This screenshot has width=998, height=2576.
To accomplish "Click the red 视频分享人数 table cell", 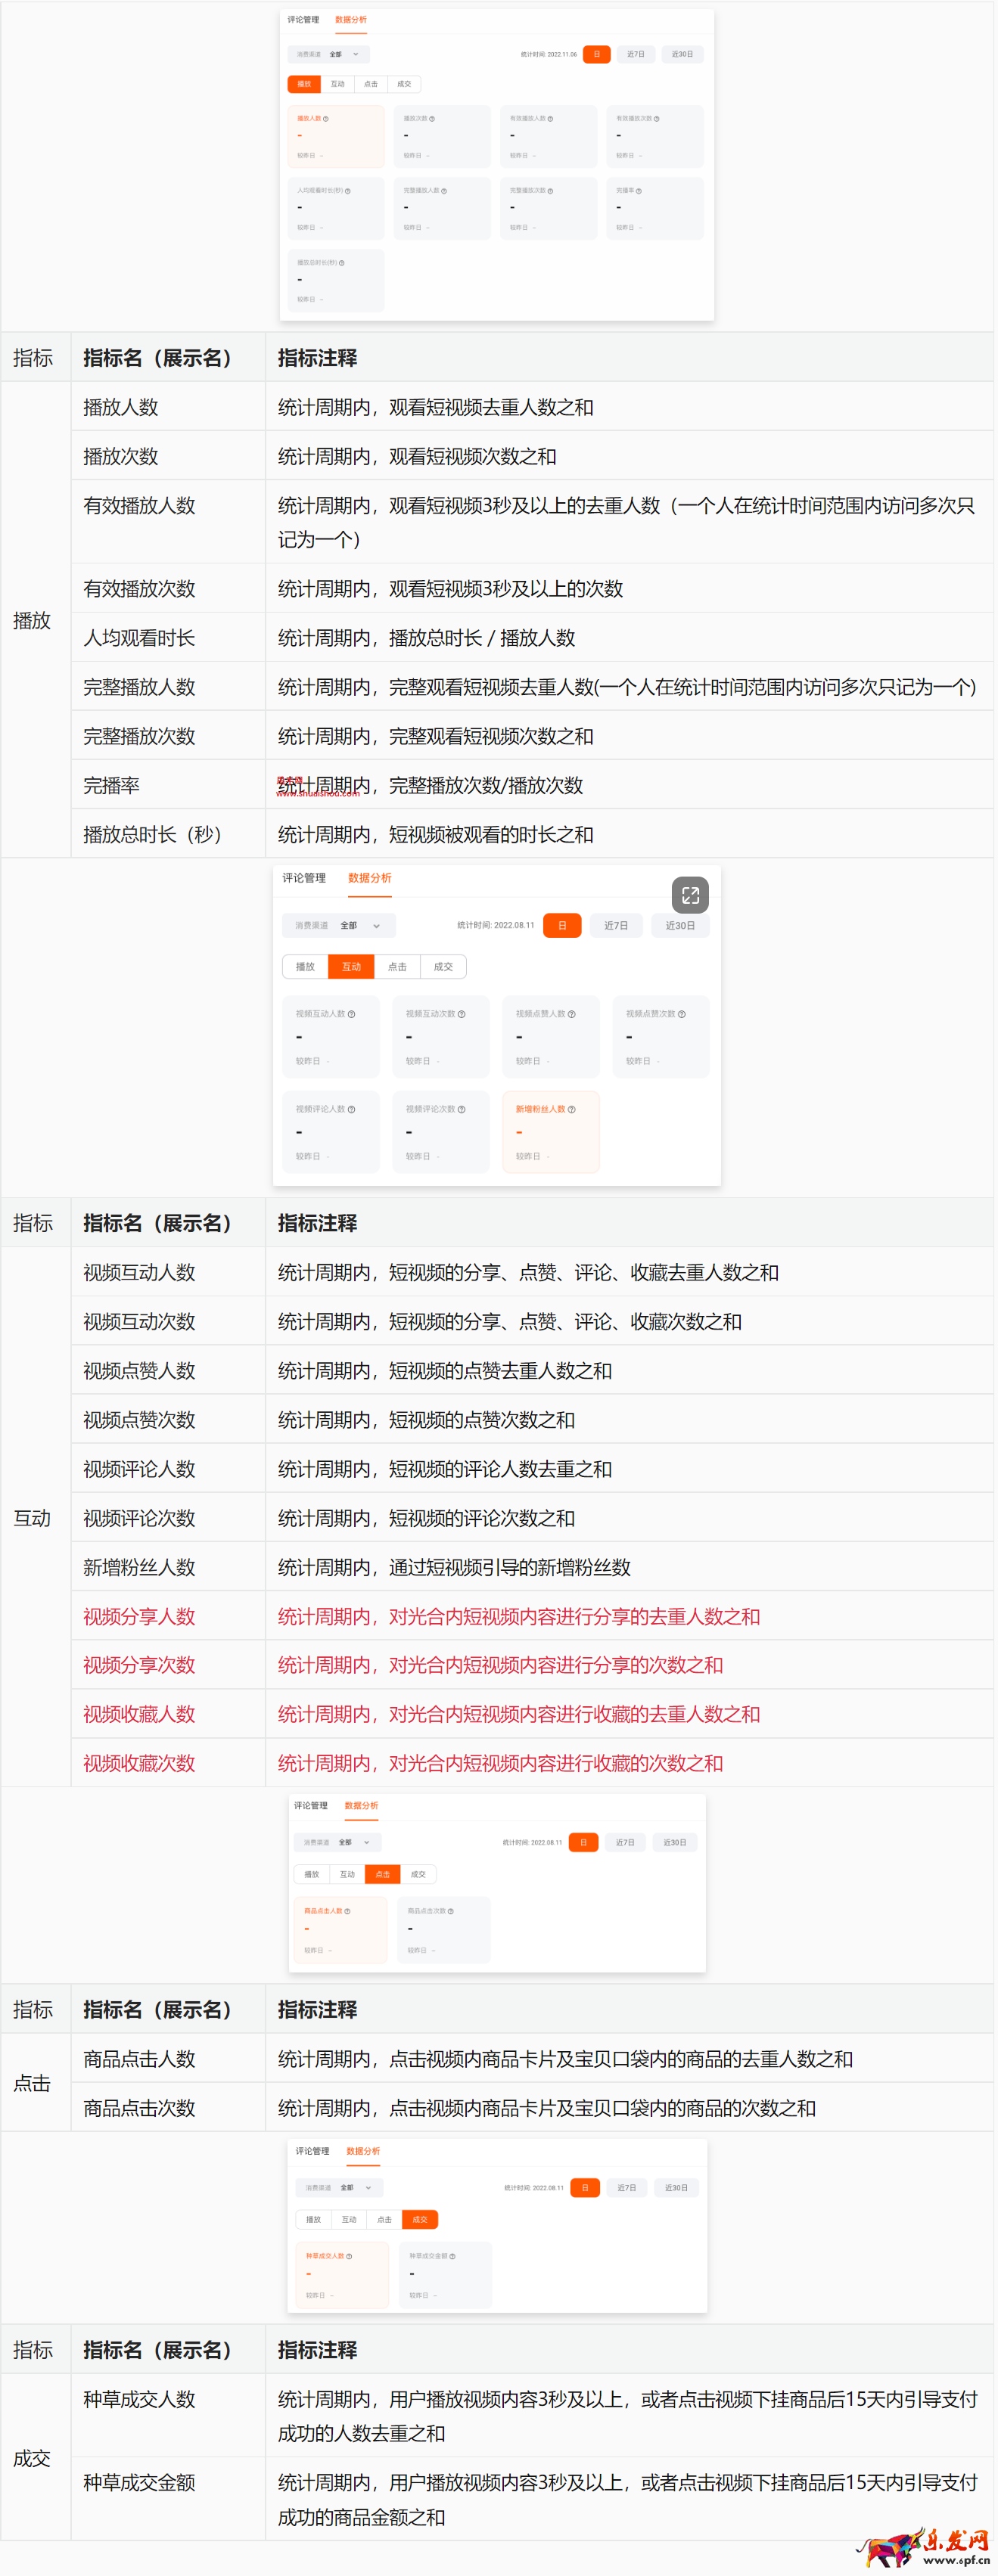I will [x=168, y=1616].
